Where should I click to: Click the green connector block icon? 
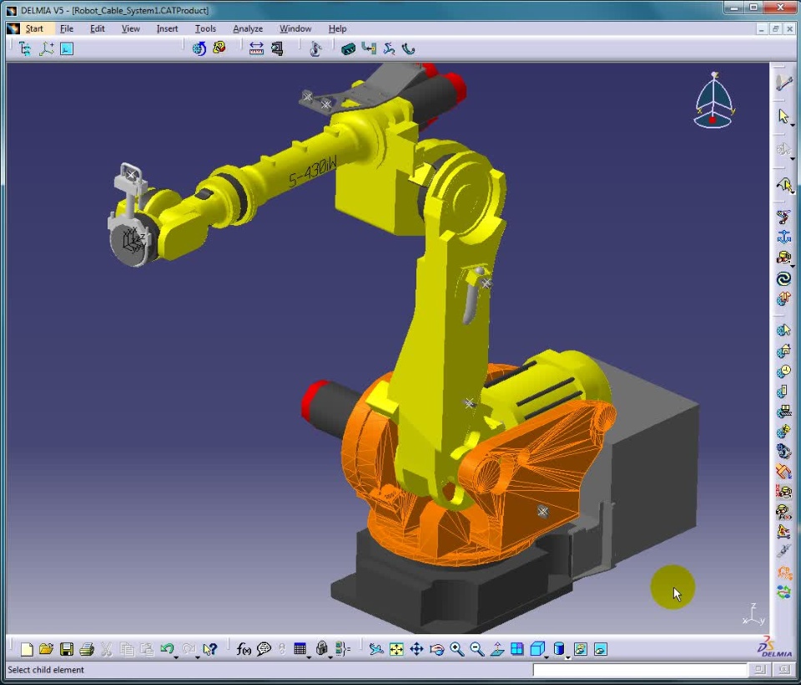(348, 49)
